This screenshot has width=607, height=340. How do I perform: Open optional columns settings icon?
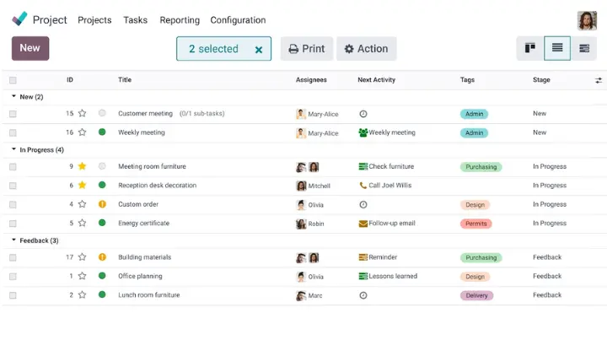click(599, 80)
